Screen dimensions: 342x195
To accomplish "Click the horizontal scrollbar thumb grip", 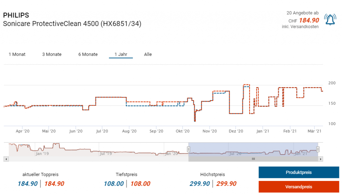I will (253, 159).
